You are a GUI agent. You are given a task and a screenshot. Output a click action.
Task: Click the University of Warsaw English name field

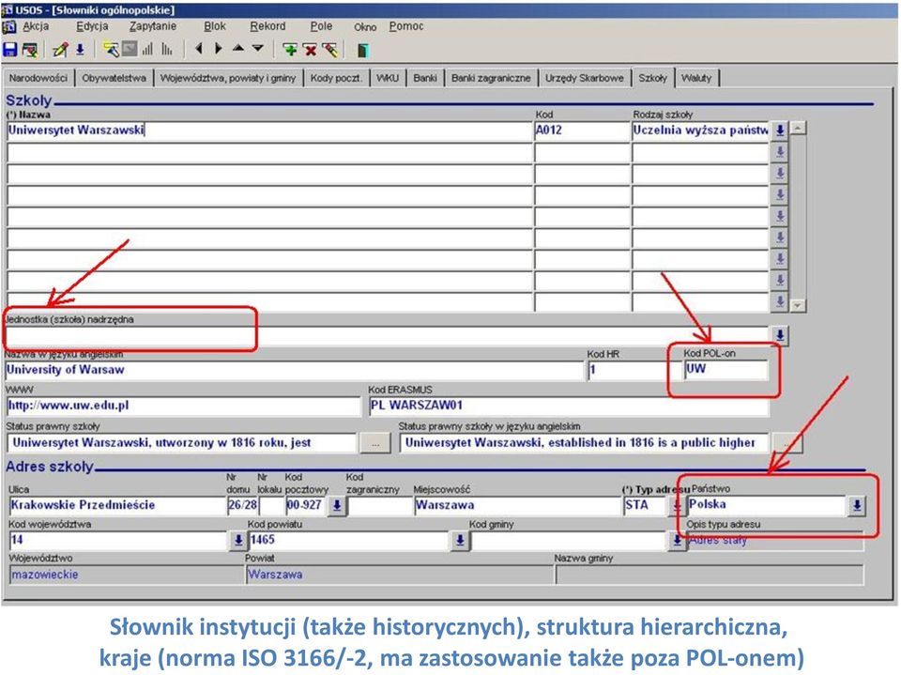tap(294, 371)
